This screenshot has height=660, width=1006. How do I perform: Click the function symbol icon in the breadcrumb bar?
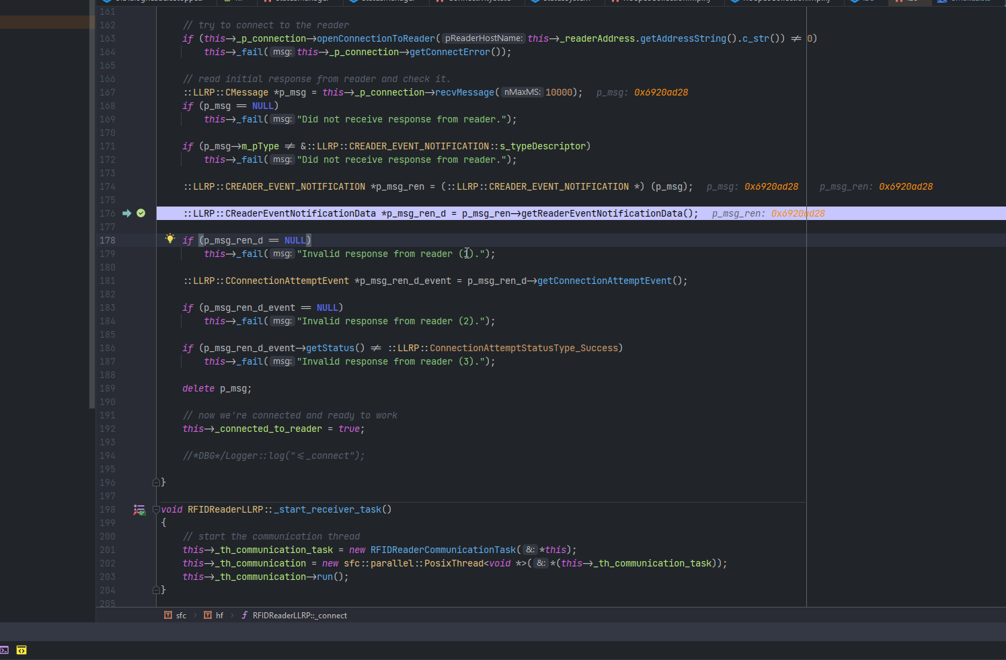243,615
